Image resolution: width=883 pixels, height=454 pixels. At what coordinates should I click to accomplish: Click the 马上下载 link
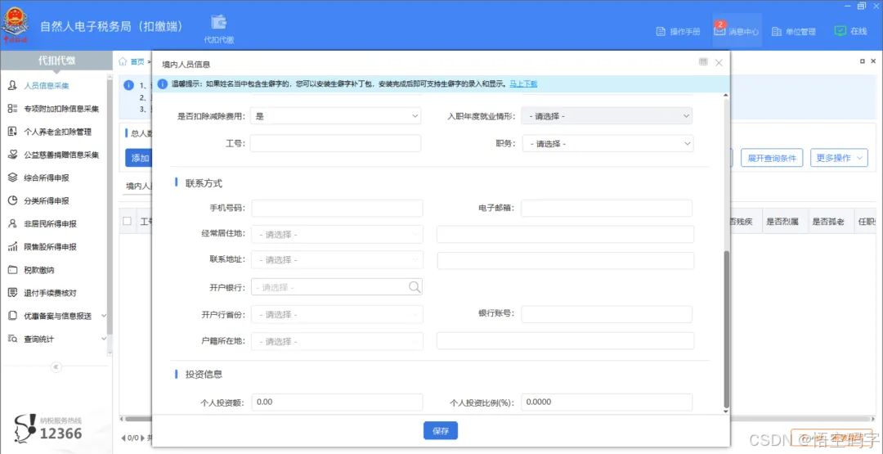(x=524, y=84)
